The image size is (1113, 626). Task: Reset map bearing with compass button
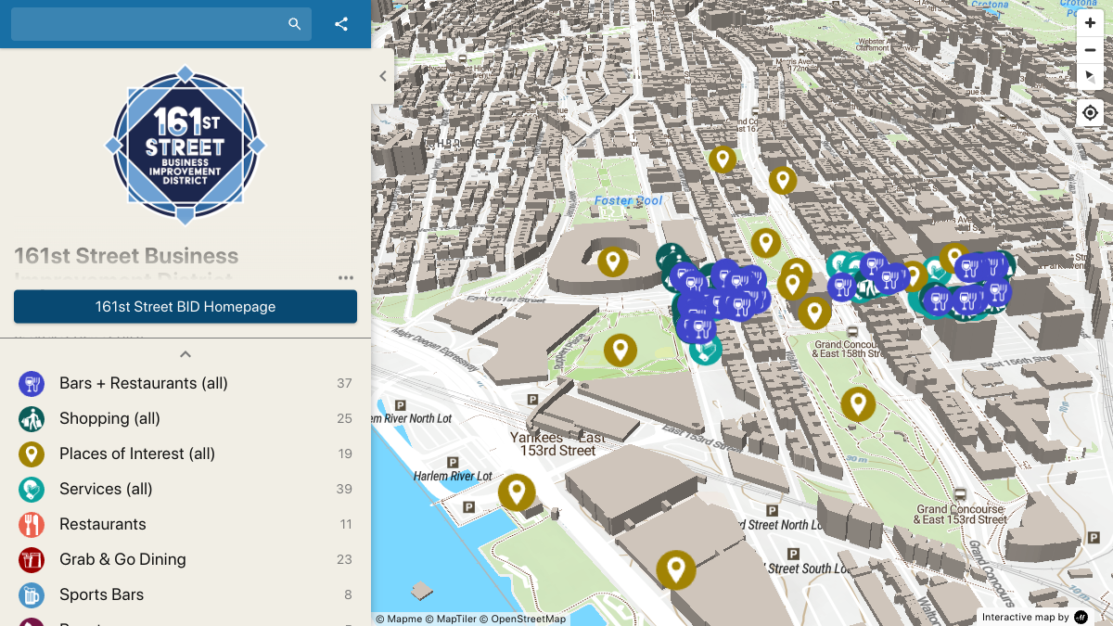(x=1090, y=76)
